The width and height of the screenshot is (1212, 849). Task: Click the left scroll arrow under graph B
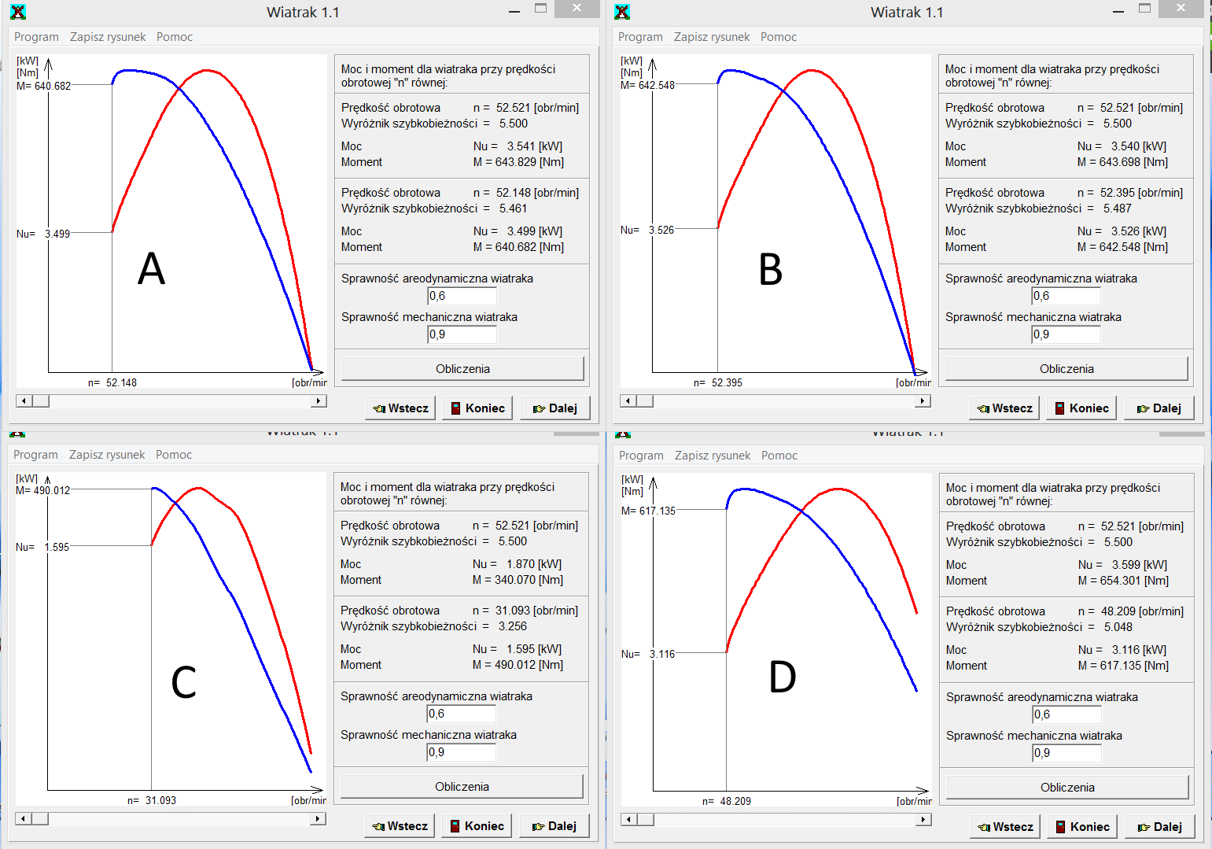[x=628, y=401]
